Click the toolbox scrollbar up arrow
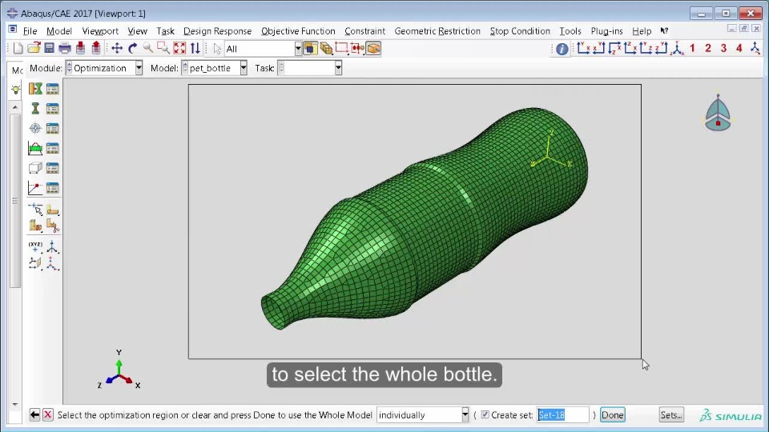This screenshot has width=769, height=432. pyautogui.click(x=15, y=106)
